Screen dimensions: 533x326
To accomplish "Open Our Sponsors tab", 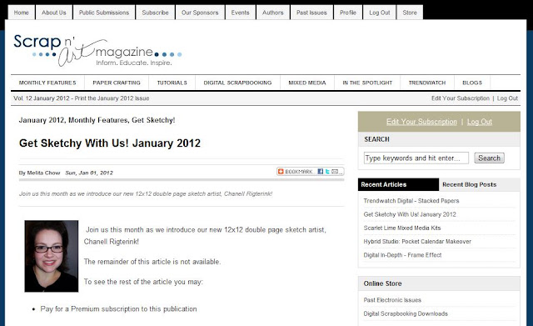I will (200, 13).
